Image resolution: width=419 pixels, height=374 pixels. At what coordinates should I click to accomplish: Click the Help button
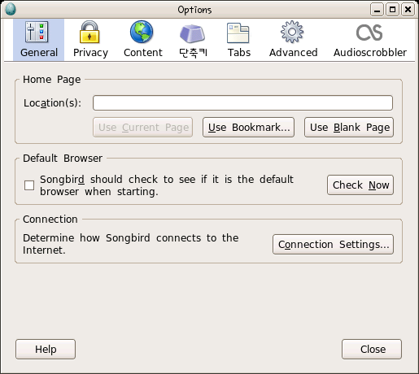pyautogui.click(x=46, y=350)
